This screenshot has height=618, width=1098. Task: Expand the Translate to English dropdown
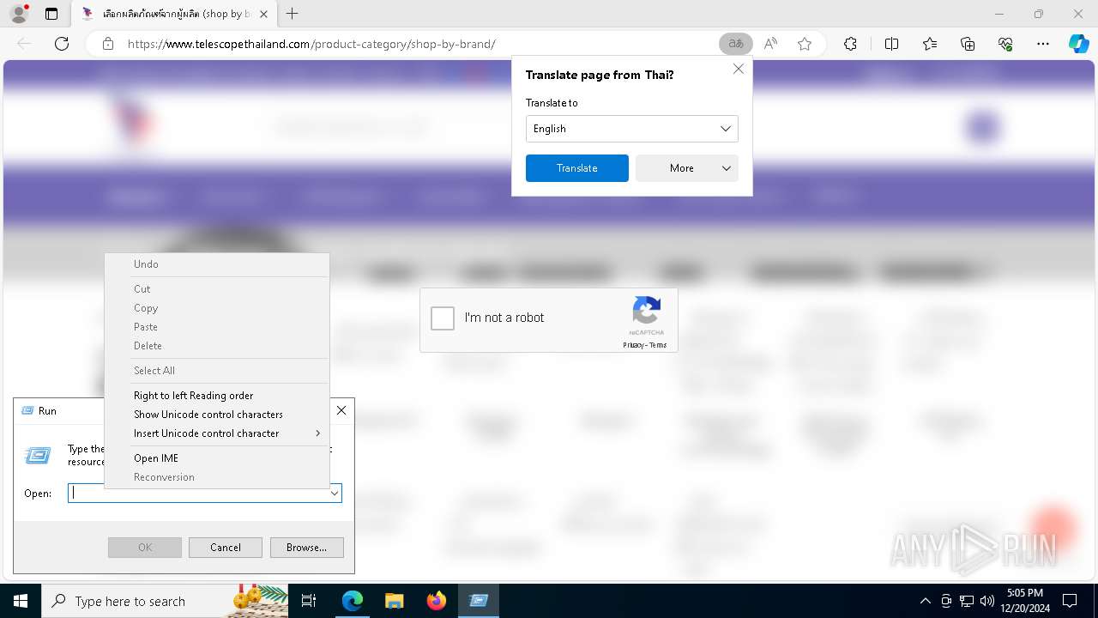pyautogui.click(x=631, y=129)
